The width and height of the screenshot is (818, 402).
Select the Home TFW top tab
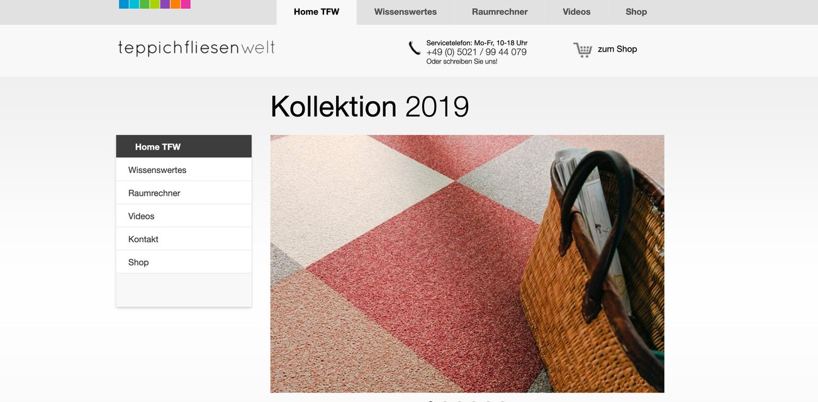[x=317, y=12]
